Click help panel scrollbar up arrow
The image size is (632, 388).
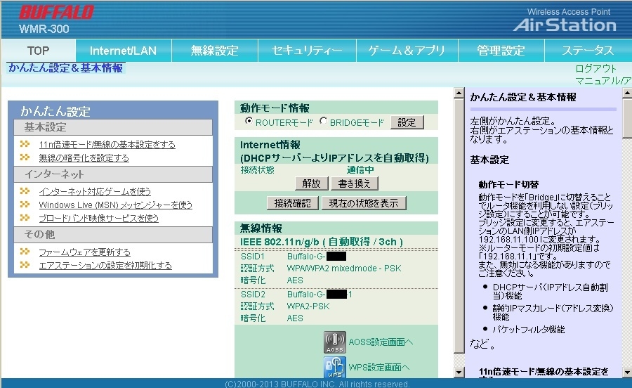point(627,93)
